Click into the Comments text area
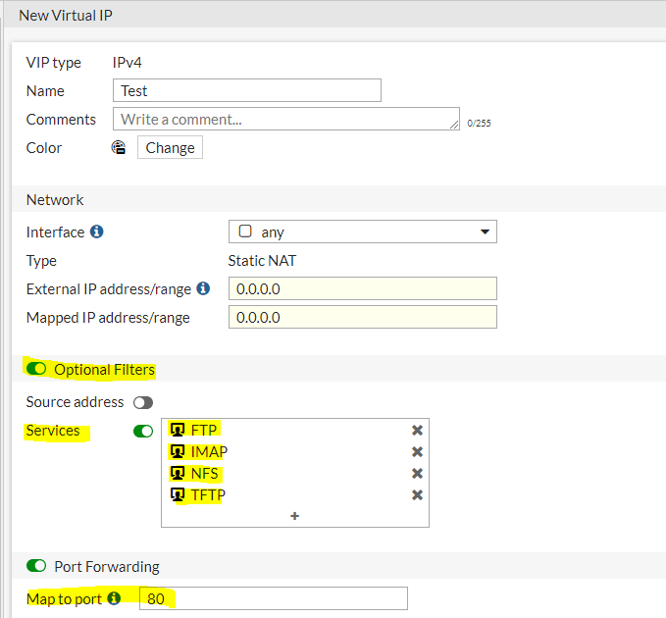The height and width of the screenshot is (618, 666). tap(285, 120)
